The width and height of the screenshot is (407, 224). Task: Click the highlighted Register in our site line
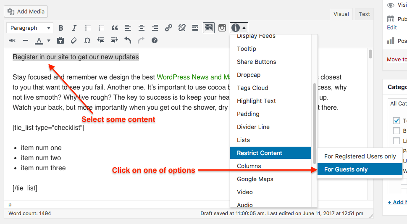(x=76, y=57)
